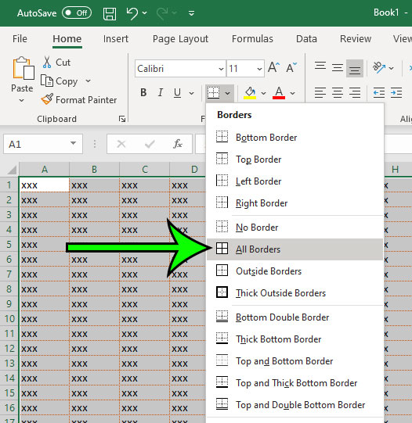Collapse the Borders dropdown arrow
The height and width of the screenshot is (423, 412).
pyautogui.click(x=227, y=93)
